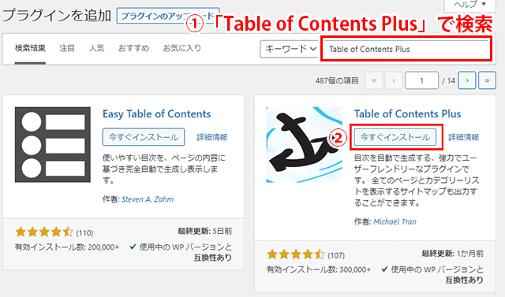Select the おすすめ tab
The image size is (505, 297).
coord(133,48)
